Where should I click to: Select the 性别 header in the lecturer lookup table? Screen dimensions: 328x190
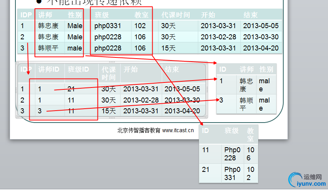266,69
